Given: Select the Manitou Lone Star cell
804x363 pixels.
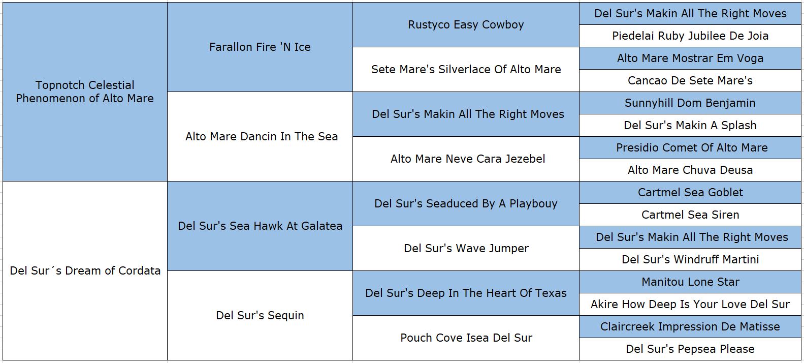Looking at the screenshot, I should (x=690, y=282).
